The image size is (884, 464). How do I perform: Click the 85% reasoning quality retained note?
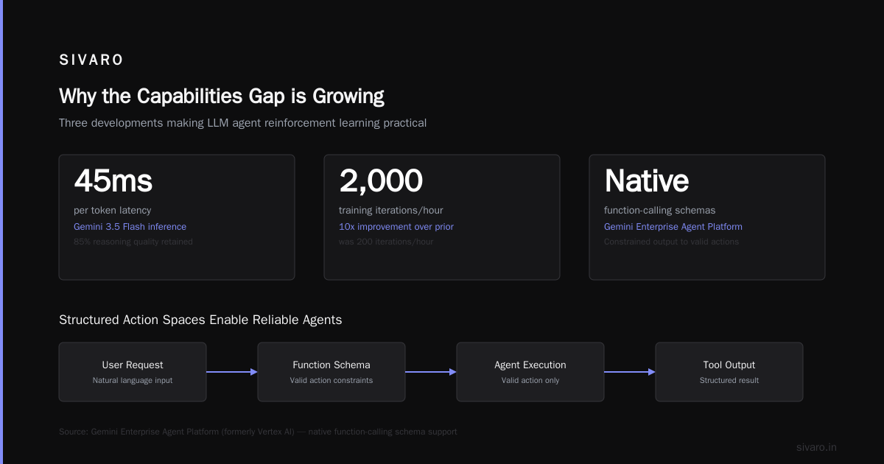(x=133, y=242)
